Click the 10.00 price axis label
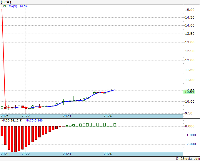This screenshot has width=200, height=161. click(x=189, y=101)
